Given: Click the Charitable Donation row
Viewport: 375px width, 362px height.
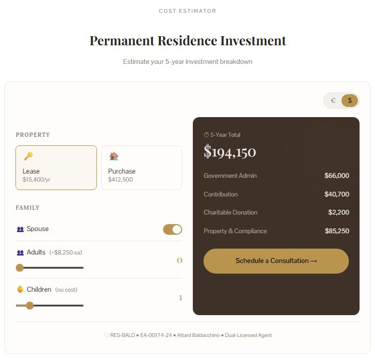Looking at the screenshot, I should pyautogui.click(x=276, y=212).
